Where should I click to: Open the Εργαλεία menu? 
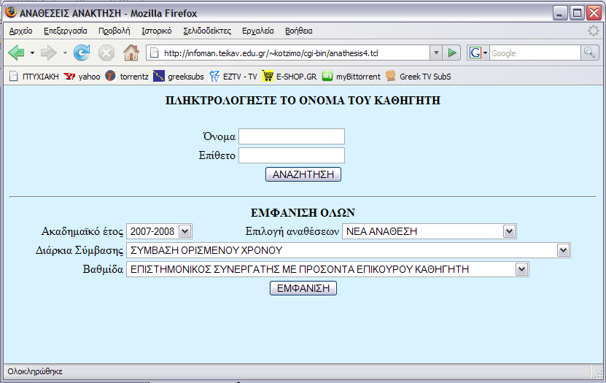click(x=257, y=31)
